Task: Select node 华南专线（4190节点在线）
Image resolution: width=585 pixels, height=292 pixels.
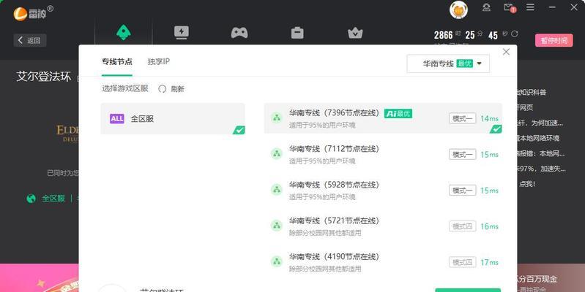Action: pos(383,262)
